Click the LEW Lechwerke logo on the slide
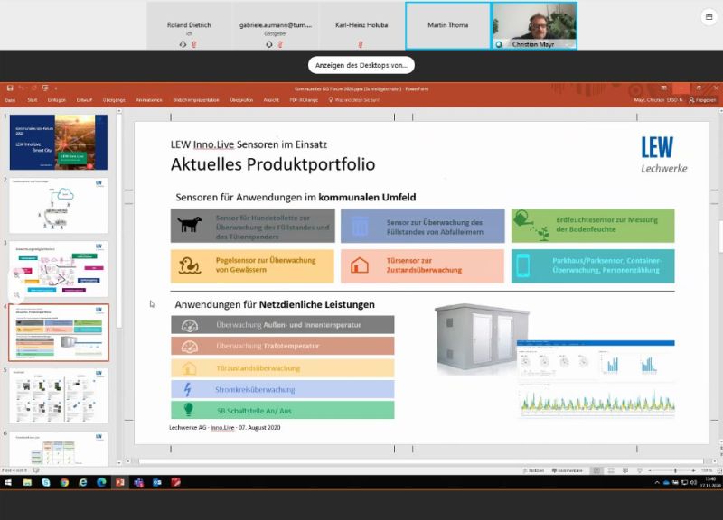 pos(663,154)
